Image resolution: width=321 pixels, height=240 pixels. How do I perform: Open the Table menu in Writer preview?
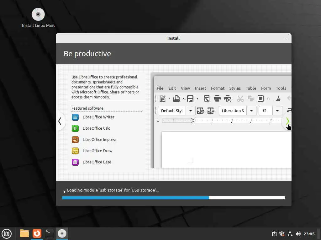[251, 88]
